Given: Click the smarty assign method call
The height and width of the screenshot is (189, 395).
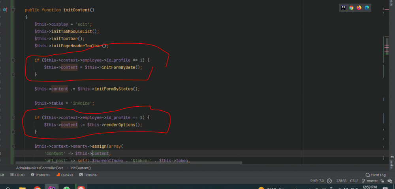Looking at the screenshot, I should click(99, 146).
